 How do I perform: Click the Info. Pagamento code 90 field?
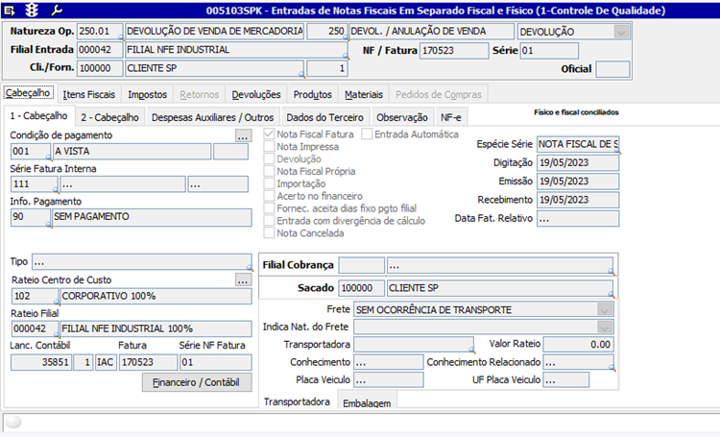[31, 216]
